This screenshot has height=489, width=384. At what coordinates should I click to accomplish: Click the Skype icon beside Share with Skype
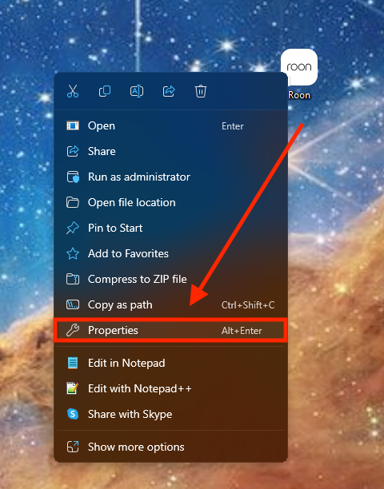coord(73,414)
